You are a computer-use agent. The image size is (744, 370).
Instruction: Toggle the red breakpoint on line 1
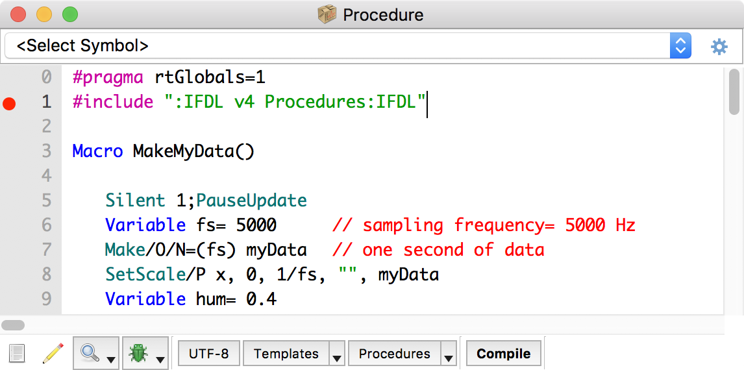(x=9, y=103)
